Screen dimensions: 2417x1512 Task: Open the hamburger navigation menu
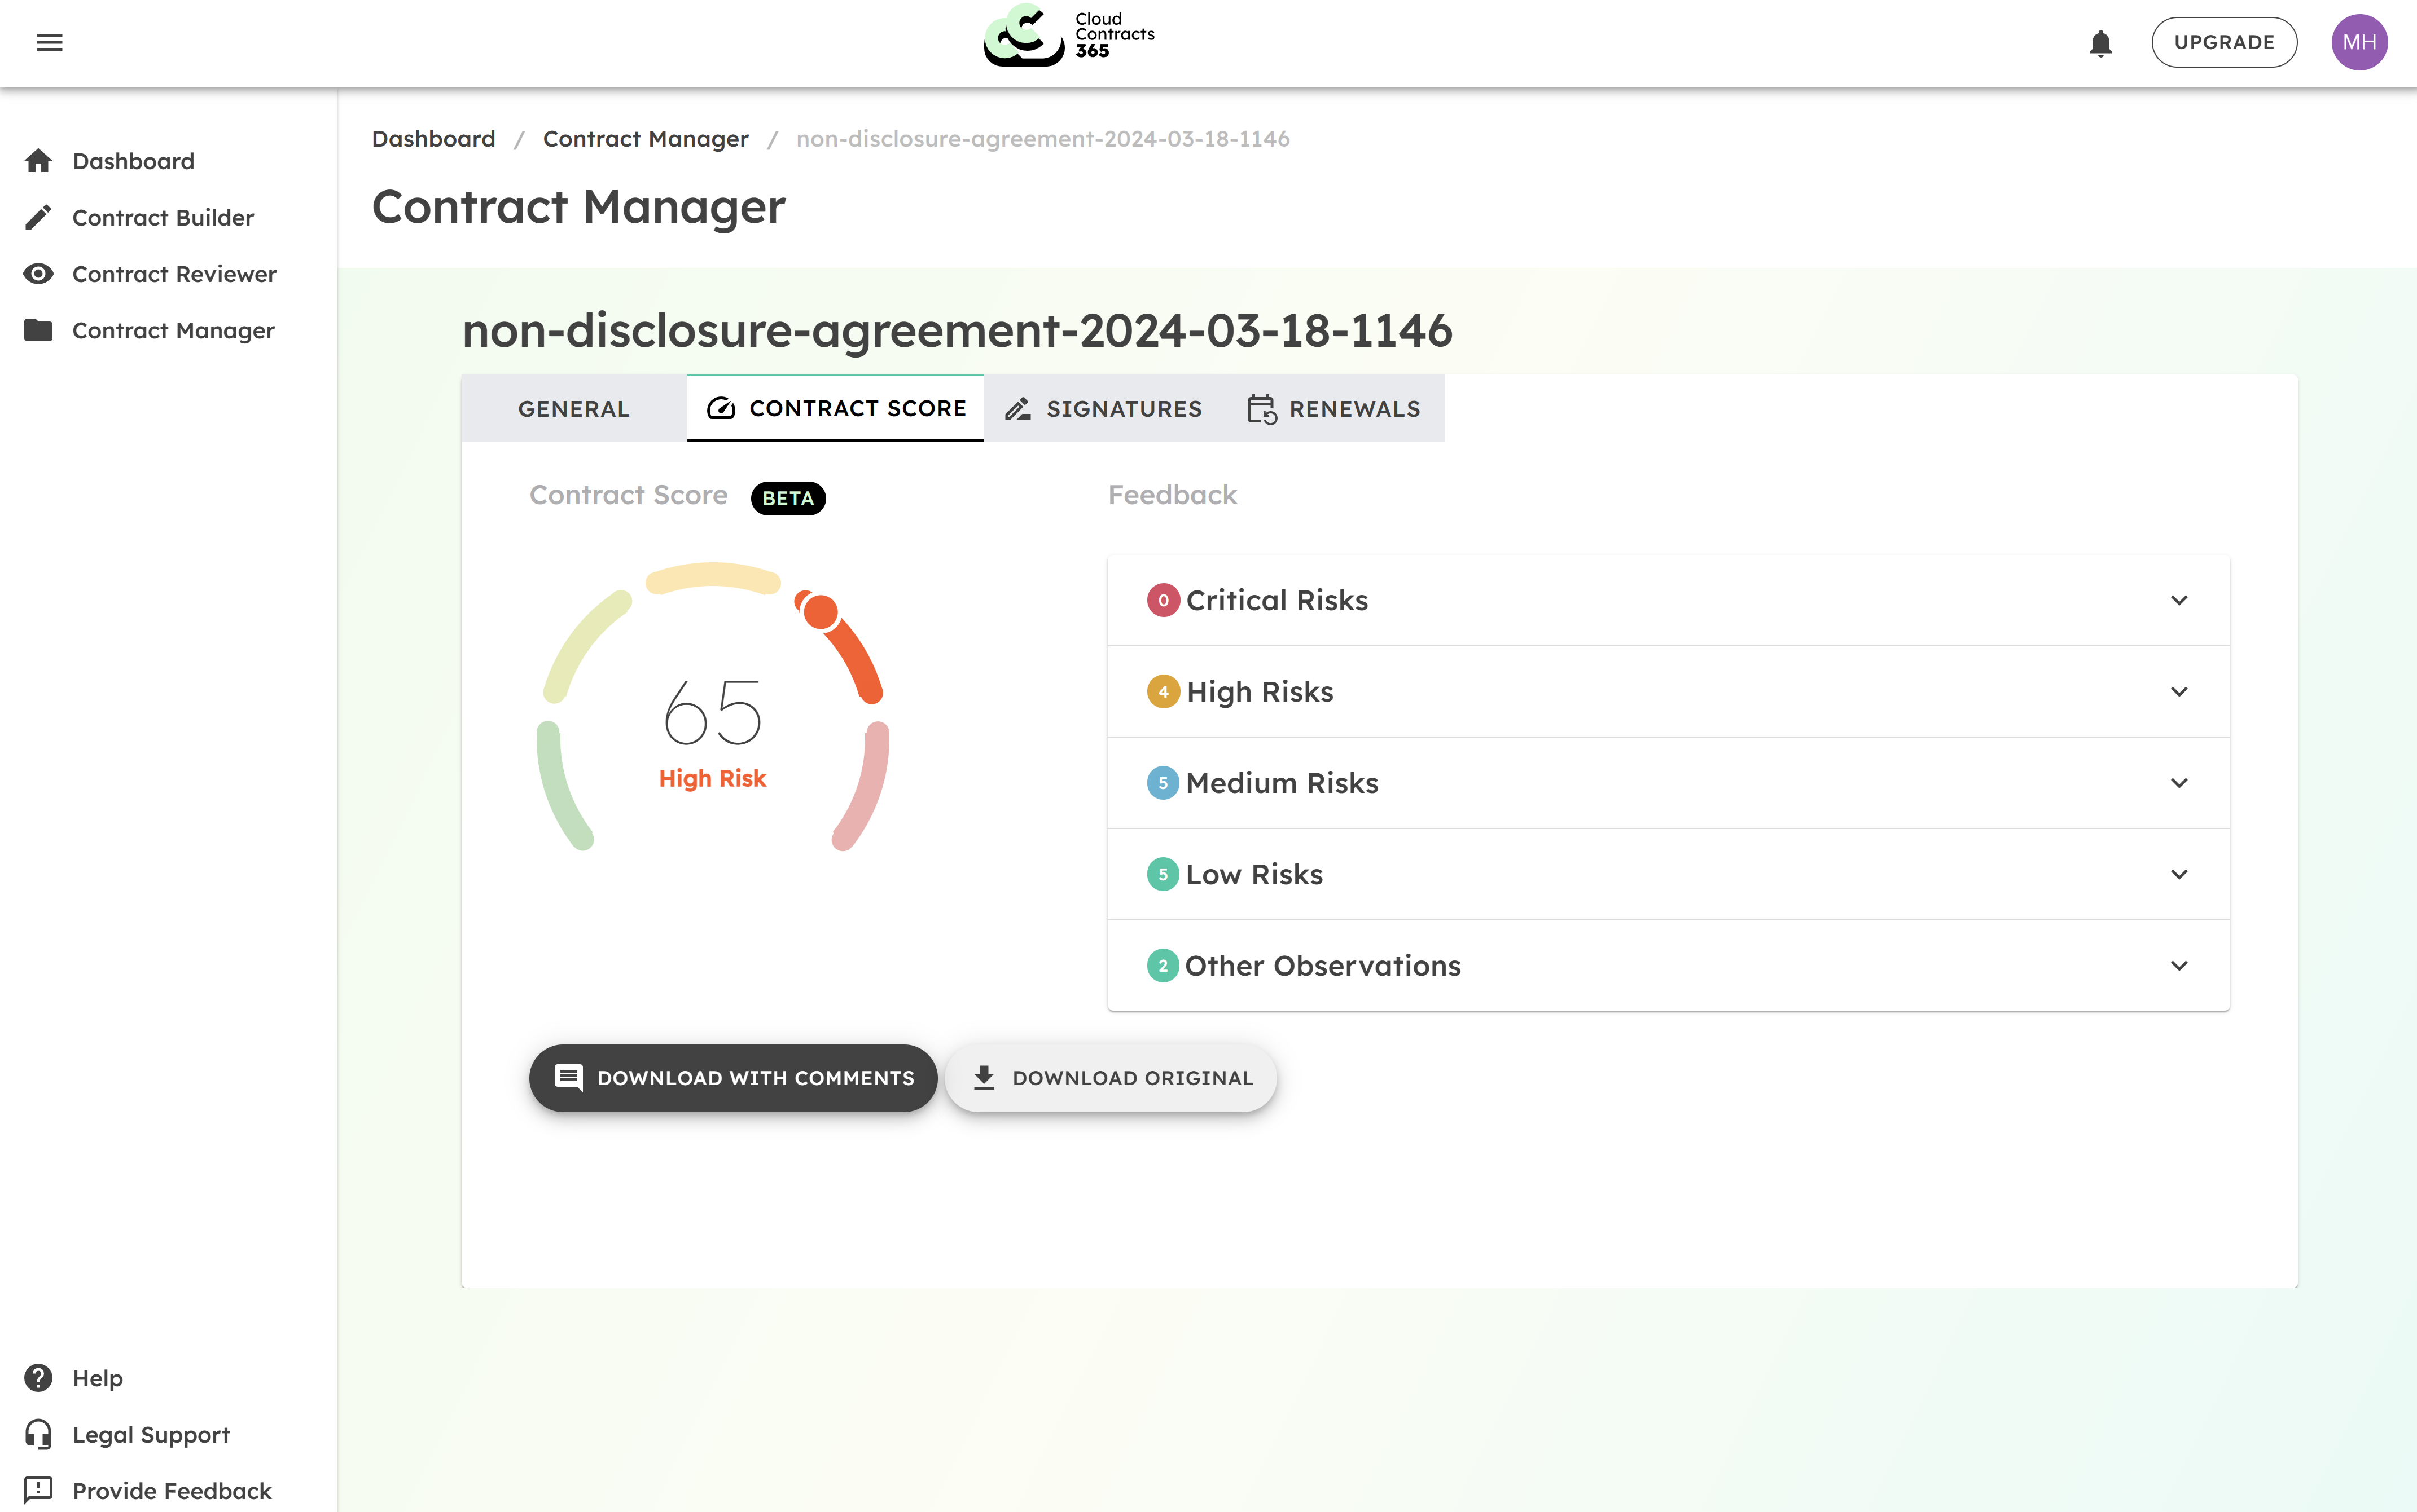pos(49,42)
